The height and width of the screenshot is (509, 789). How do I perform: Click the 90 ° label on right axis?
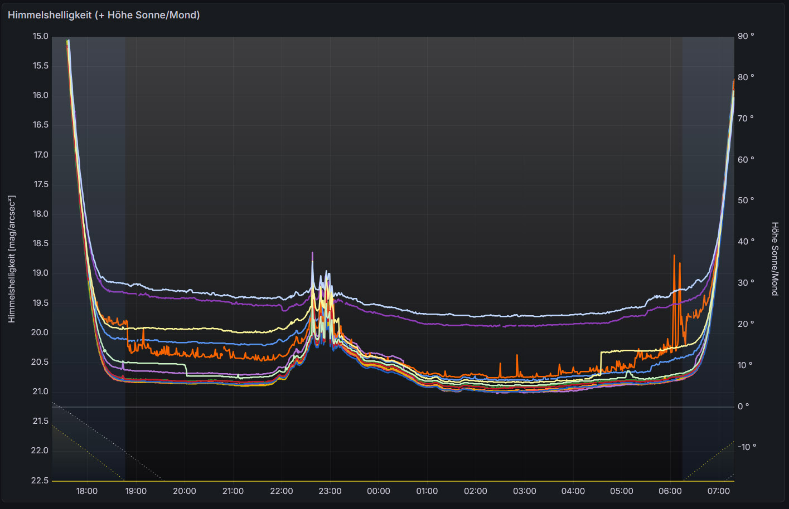point(746,36)
